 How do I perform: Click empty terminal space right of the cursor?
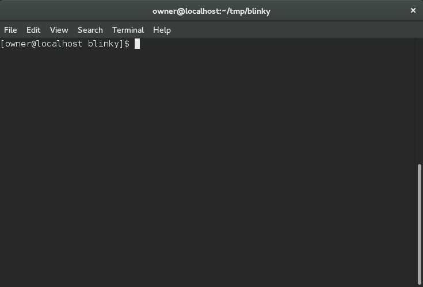pyautogui.click(x=259, y=44)
